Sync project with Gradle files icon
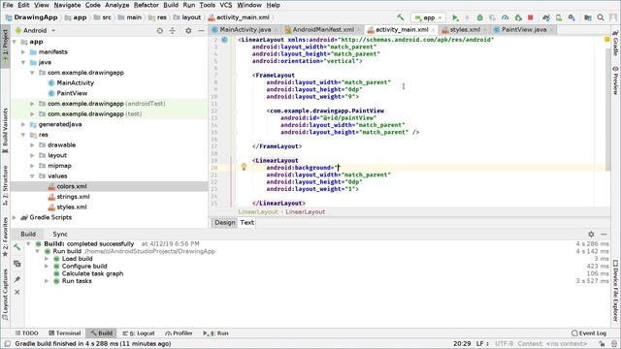Screen dimensions: 621x349 tap(546, 17)
